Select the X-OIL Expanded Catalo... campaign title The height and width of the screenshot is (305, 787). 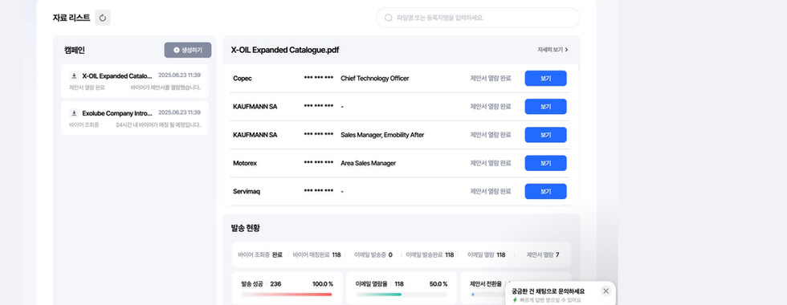click(117, 75)
